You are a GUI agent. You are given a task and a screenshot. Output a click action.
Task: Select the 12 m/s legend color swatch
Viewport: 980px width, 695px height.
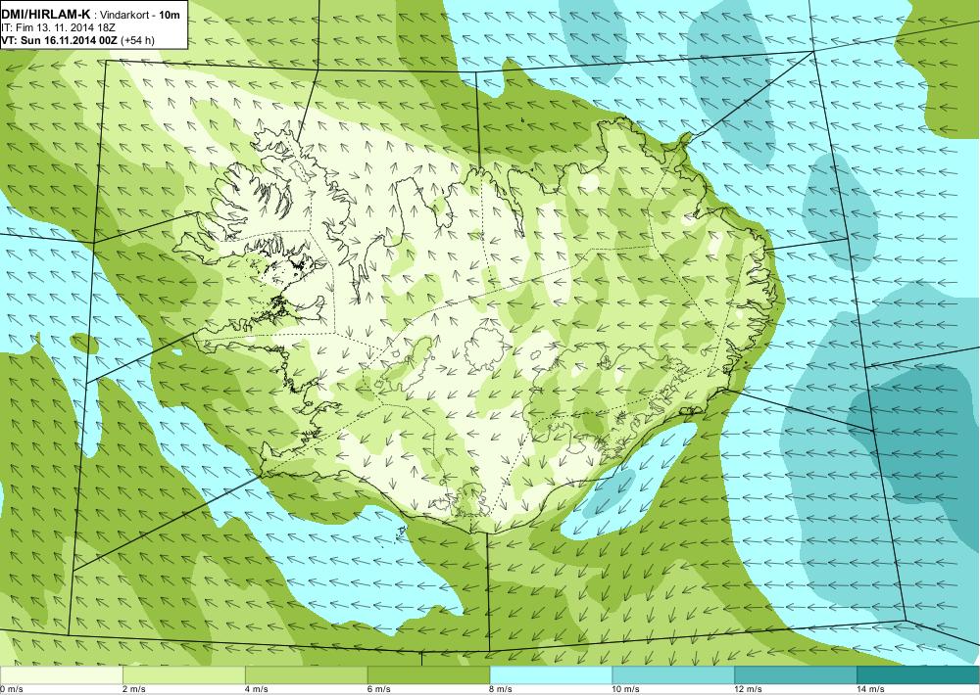(x=796, y=675)
